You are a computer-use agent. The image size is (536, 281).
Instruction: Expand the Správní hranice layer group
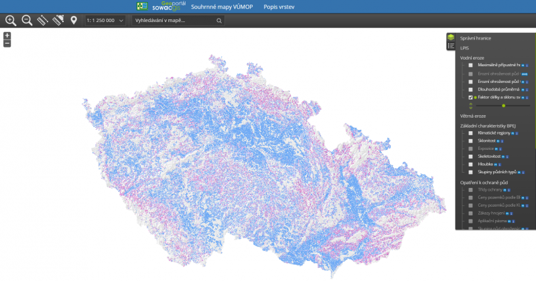[476, 39]
